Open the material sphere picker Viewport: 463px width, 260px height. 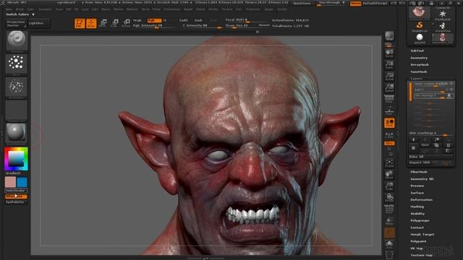[x=16, y=133]
